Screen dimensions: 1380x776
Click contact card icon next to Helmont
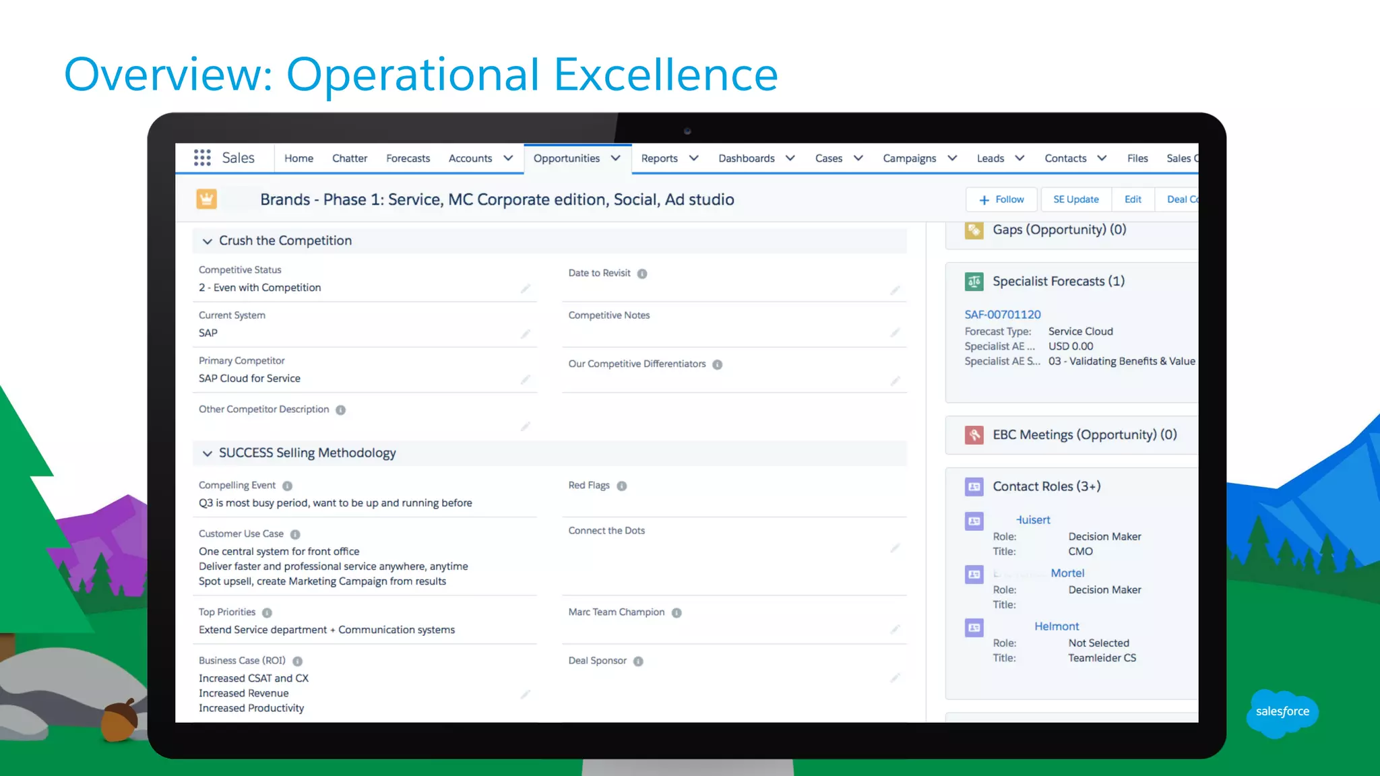pos(974,627)
